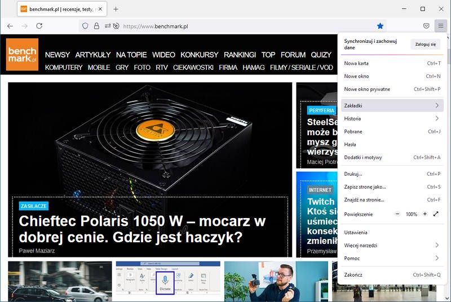The image size is (451, 302).
Task: Open the RTV category link
Action: click(162, 68)
